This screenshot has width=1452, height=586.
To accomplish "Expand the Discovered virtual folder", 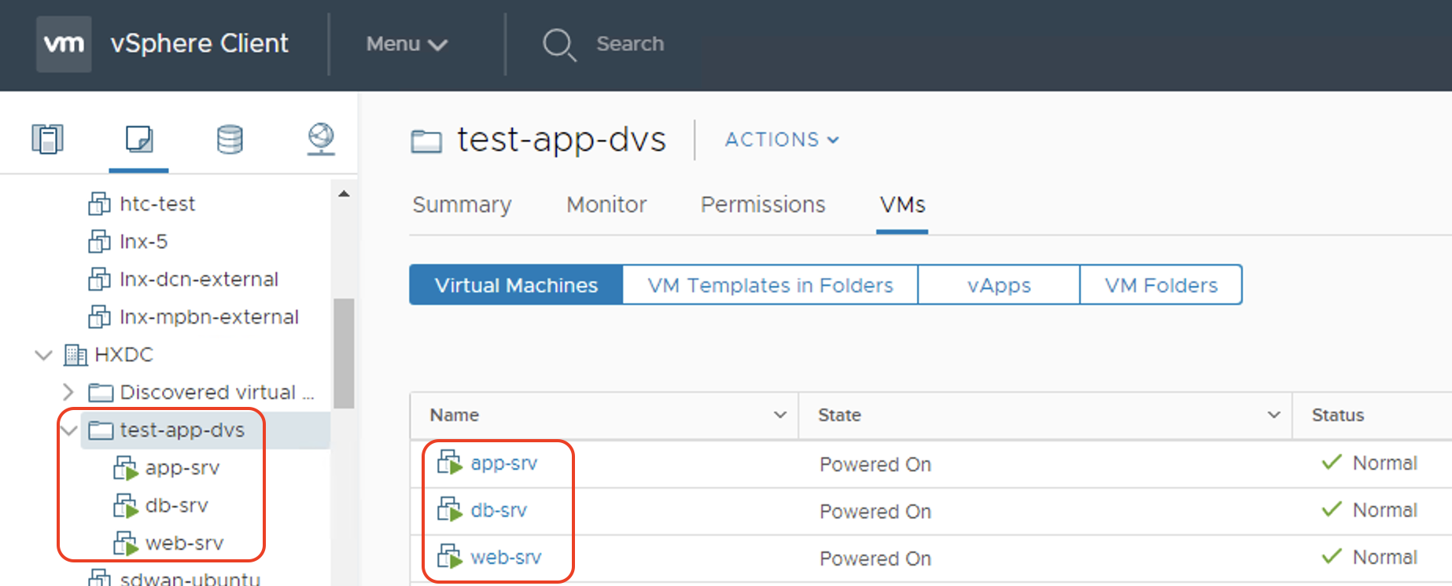I will pyautogui.click(x=68, y=392).
